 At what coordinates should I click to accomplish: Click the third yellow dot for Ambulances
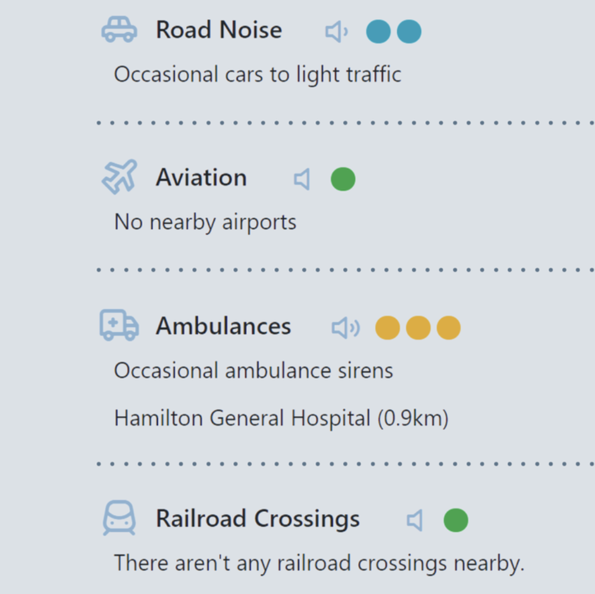449,328
